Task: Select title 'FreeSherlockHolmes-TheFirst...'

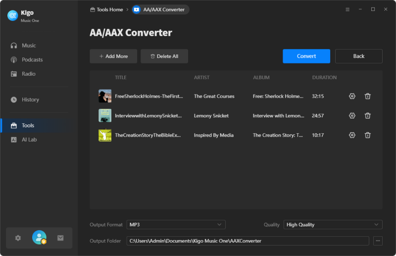Action: pos(149,96)
